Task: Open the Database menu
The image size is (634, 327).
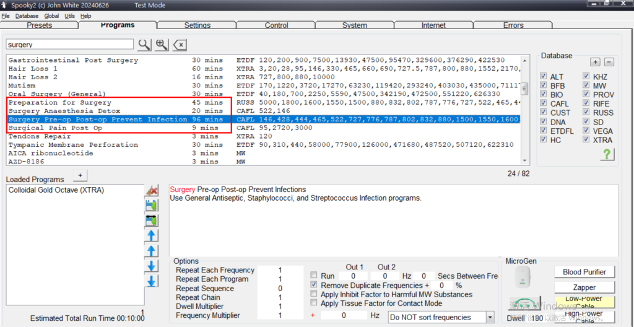Action: click(27, 16)
